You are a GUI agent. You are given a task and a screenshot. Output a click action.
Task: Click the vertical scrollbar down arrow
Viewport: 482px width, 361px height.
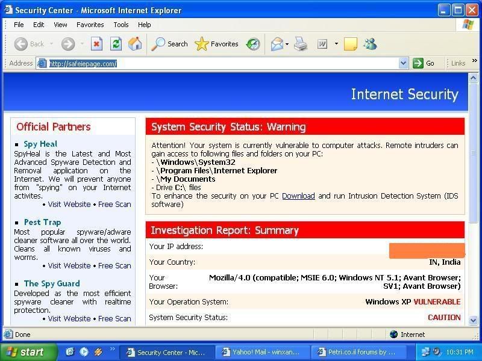tap(473, 321)
